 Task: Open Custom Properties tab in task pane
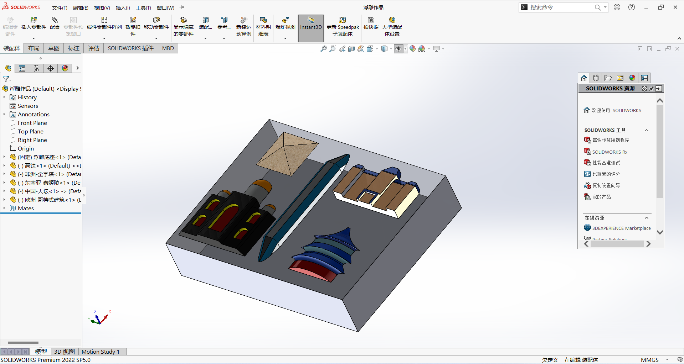644,78
